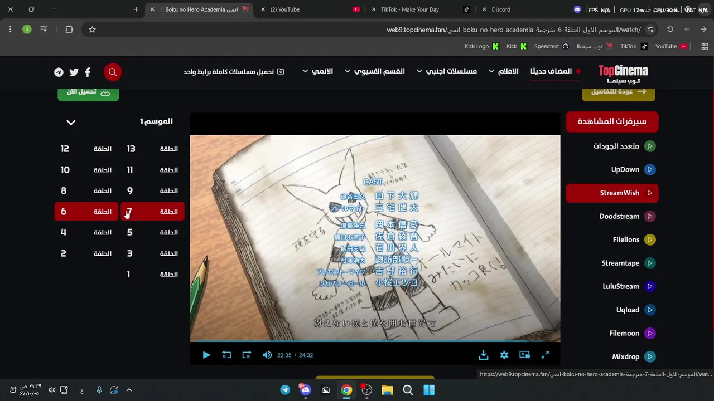This screenshot has width=714, height=401.
Task: Open the Telegram link in the site header
Action: [59, 72]
